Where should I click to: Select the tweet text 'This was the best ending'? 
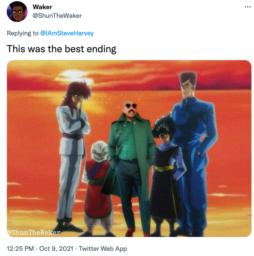tap(61, 49)
